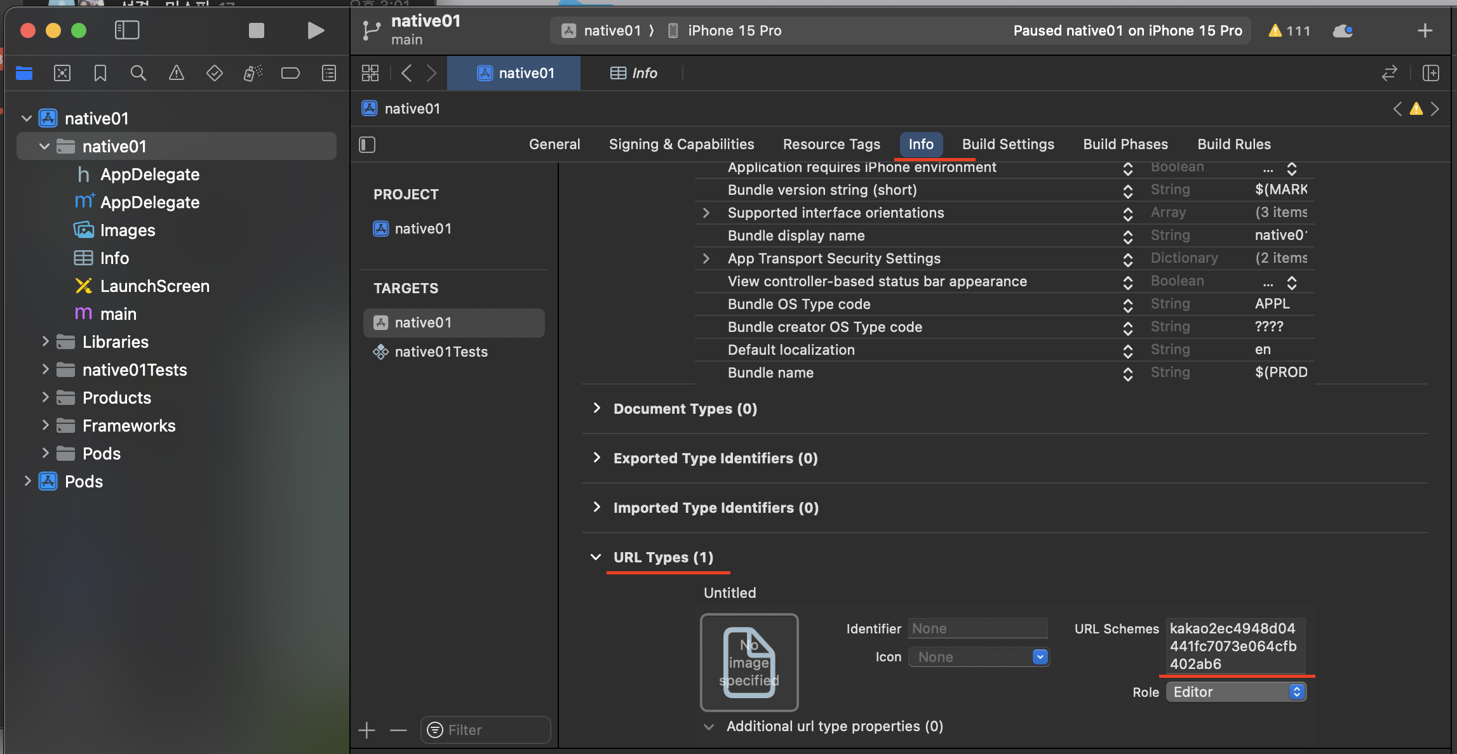Click the Add Editor split icon
The image size is (1457, 754).
(1431, 73)
